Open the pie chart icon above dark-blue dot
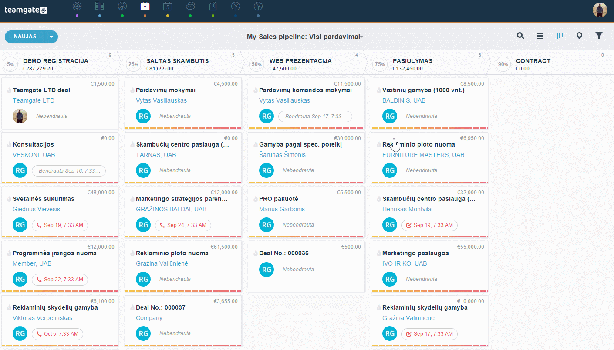Image resolution: width=614 pixels, height=350 pixels. (236, 6)
